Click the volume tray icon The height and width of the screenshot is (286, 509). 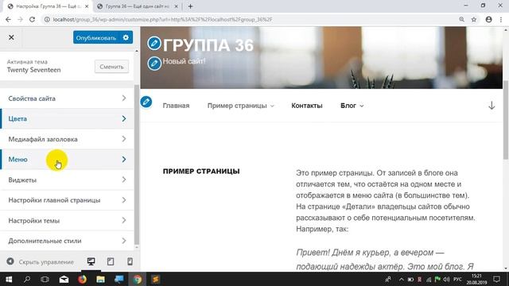coord(447,279)
